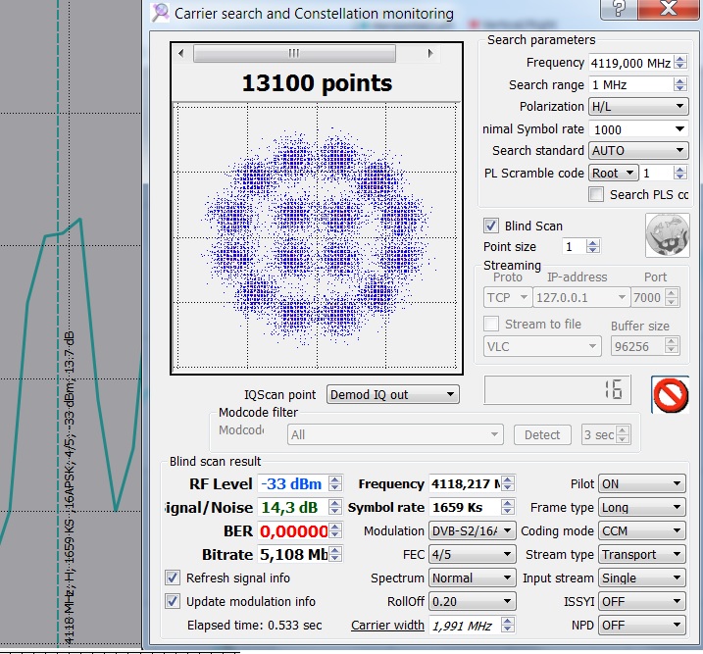The height and width of the screenshot is (654, 703).
Task: Click the Frequency spinner in Search parameters
Action: point(680,63)
